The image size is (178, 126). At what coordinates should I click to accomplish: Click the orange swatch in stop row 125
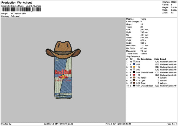[x=134, y=67]
